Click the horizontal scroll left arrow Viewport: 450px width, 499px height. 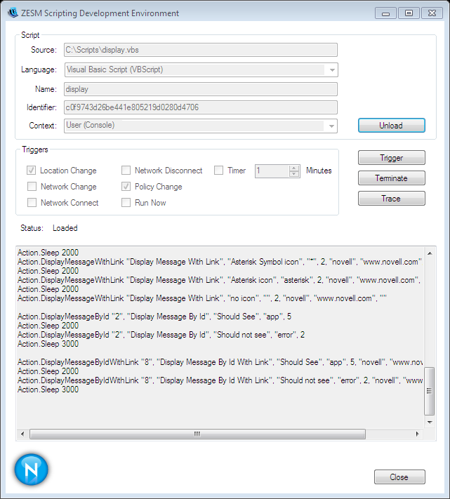(22, 434)
